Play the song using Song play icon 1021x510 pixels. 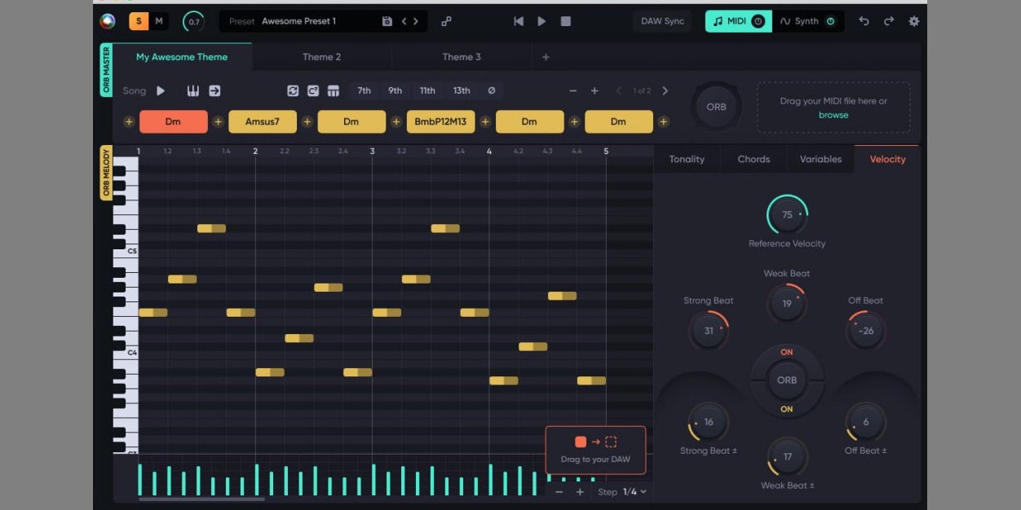point(161,90)
